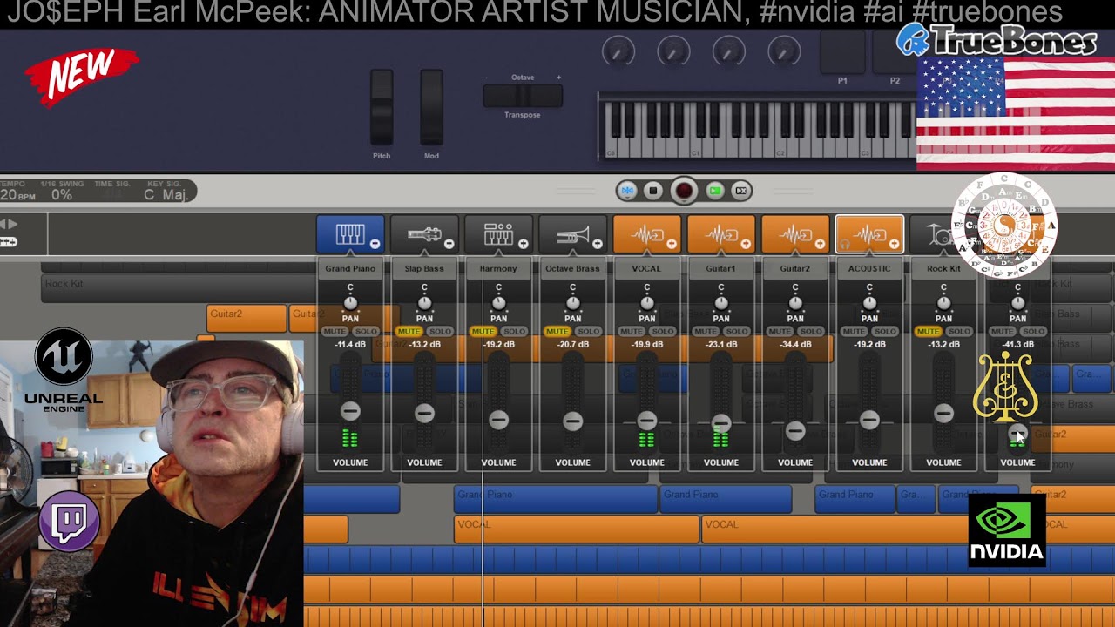Open the Octave Brass track plus menu

click(x=597, y=244)
